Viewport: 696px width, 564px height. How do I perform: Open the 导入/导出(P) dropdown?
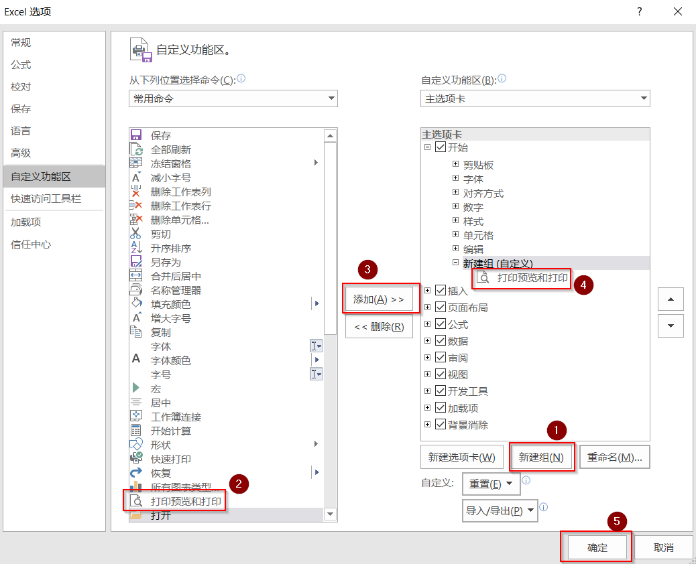coord(500,511)
